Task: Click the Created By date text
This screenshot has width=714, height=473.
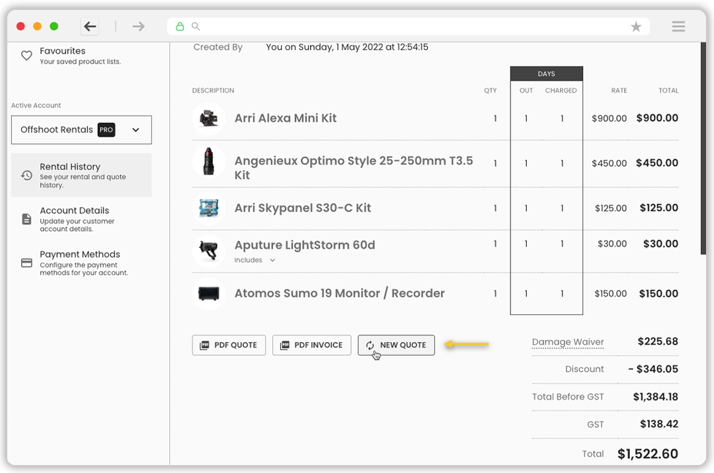Action: [347, 47]
